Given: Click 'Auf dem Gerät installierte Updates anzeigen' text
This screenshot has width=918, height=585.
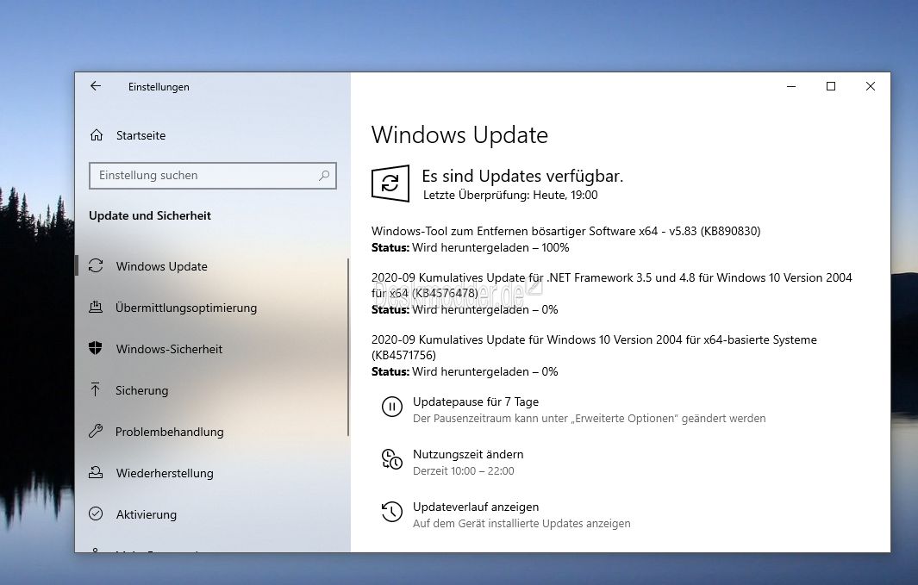Looking at the screenshot, I should click(x=521, y=524).
